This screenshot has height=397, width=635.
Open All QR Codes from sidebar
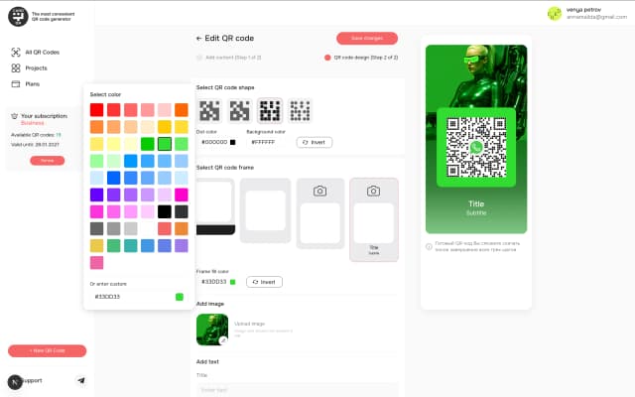pos(37,52)
